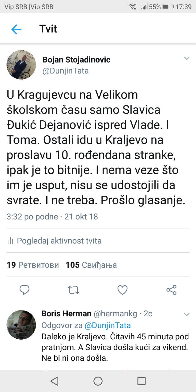Open Bojan Stojadinovic's profile picture

click(21, 65)
